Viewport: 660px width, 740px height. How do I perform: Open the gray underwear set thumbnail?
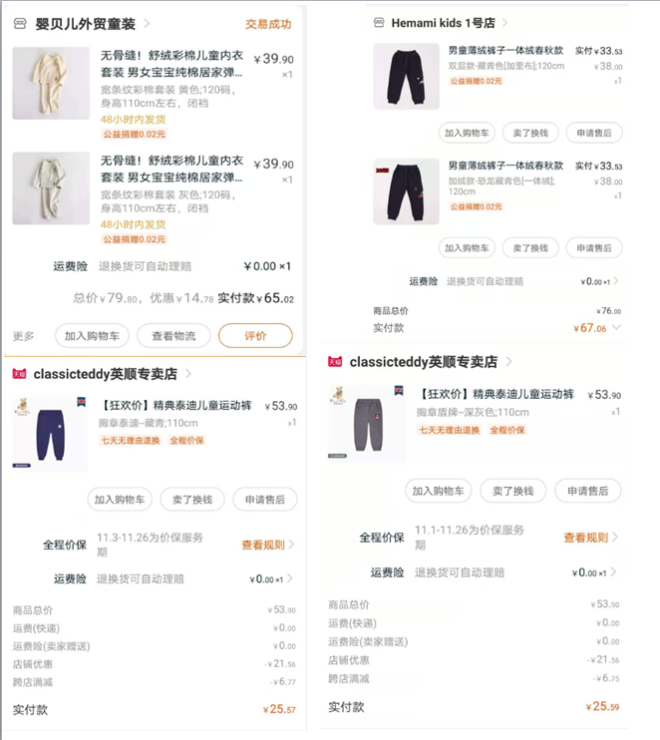51,188
